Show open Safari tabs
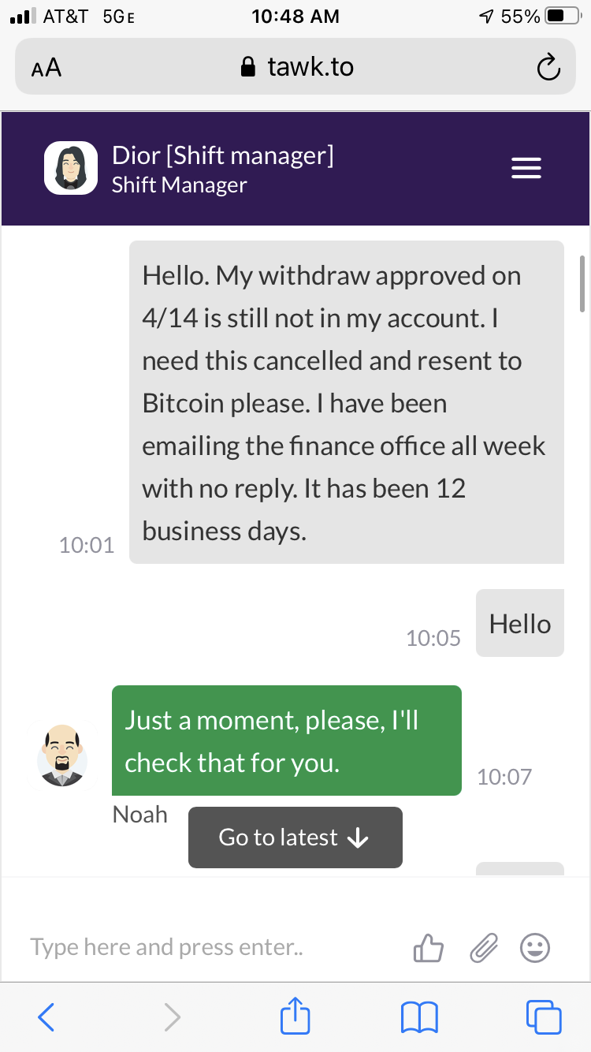The image size is (591, 1052). (x=543, y=1017)
